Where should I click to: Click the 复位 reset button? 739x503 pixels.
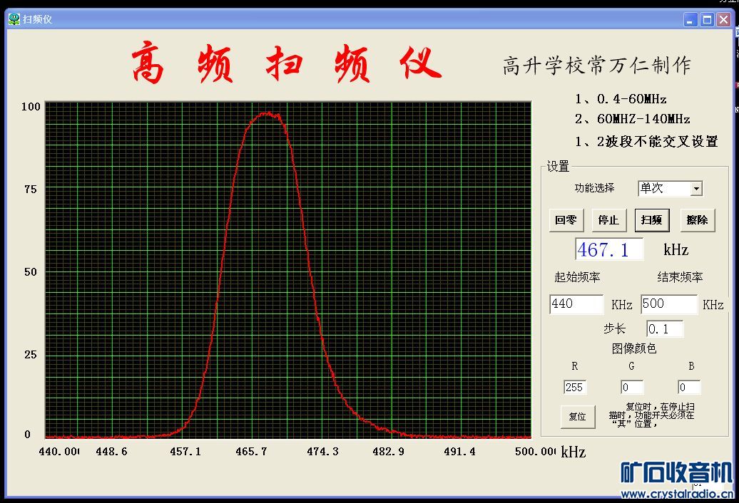577,416
